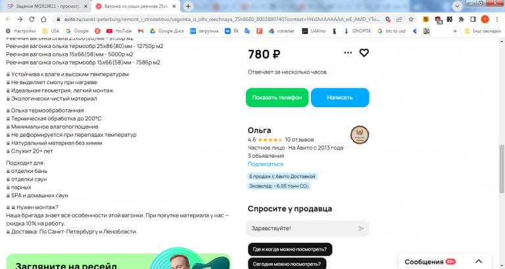Click the Показать телефон button
The image size is (505, 269).
tap(277, 97)
